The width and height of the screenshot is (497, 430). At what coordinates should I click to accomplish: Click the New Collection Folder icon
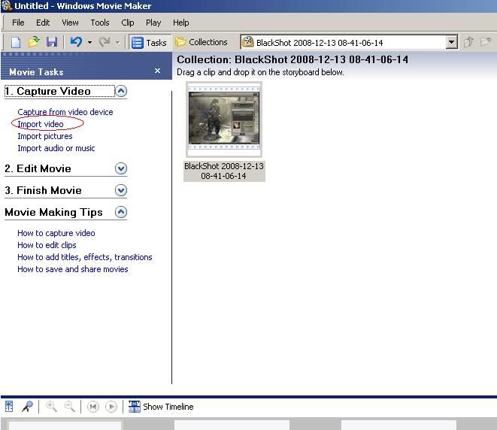point(486,42)
